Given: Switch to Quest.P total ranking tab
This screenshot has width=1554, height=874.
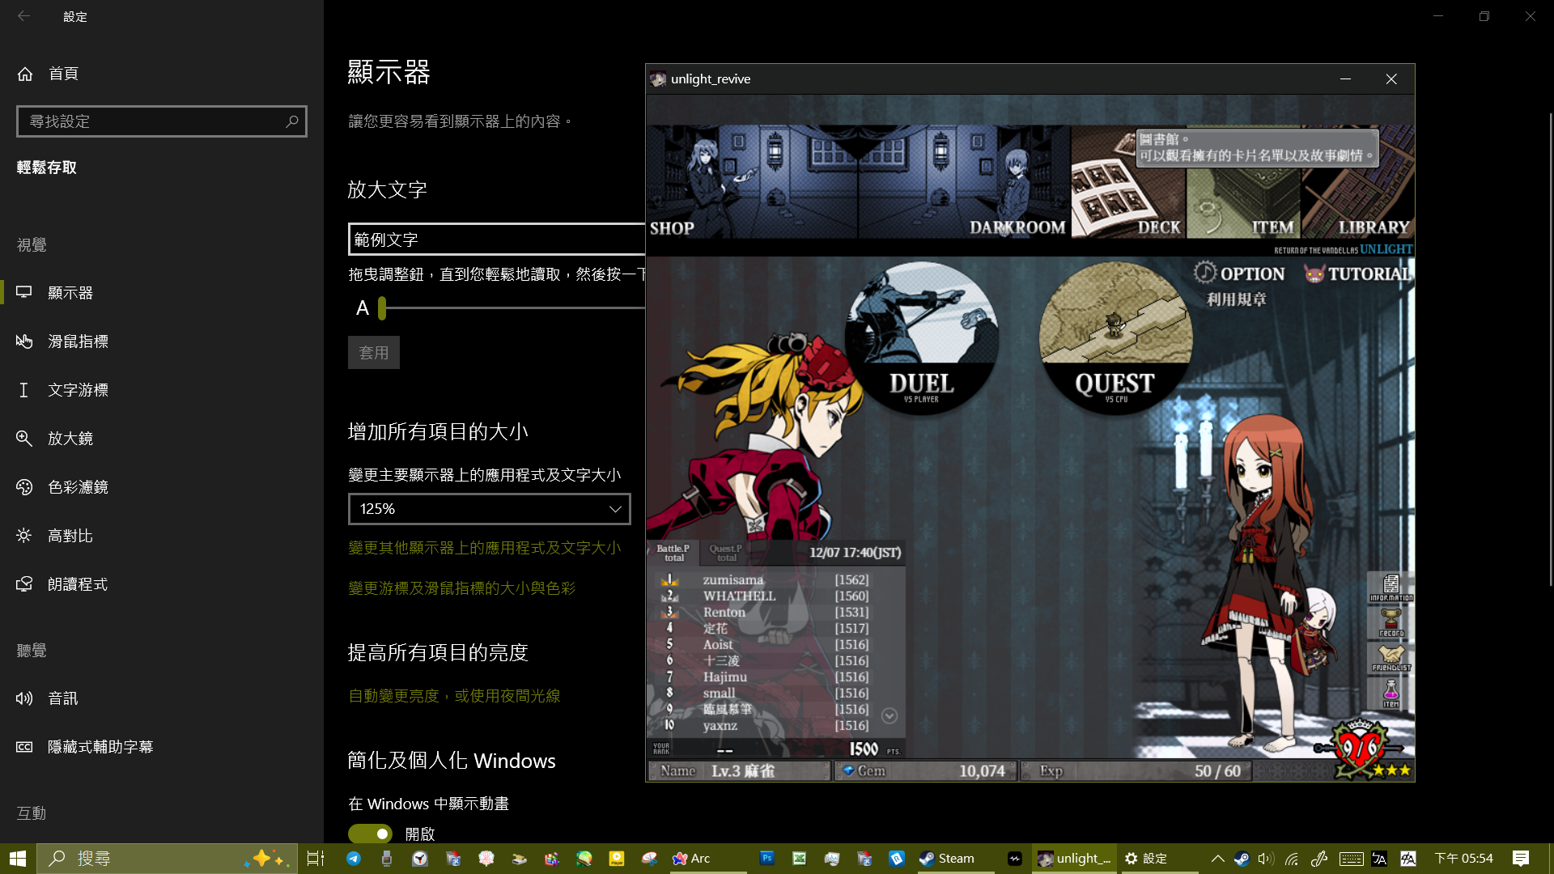Looking at the screenshot, I should coord(725,553).
